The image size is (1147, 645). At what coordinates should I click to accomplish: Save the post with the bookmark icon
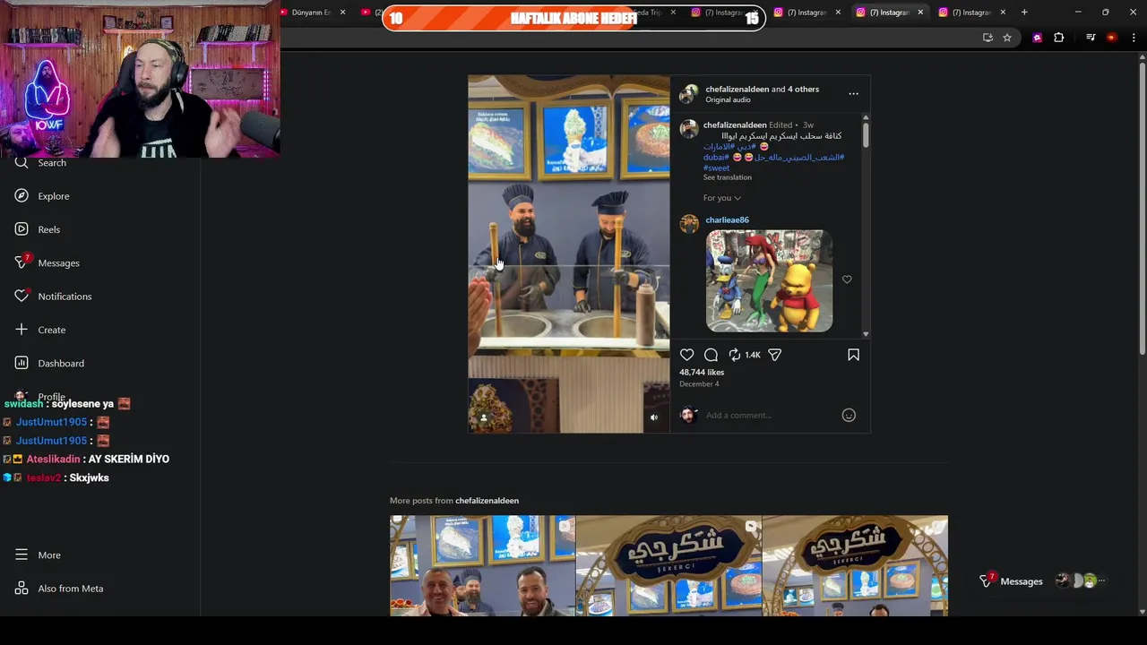[x=853, y=355]
